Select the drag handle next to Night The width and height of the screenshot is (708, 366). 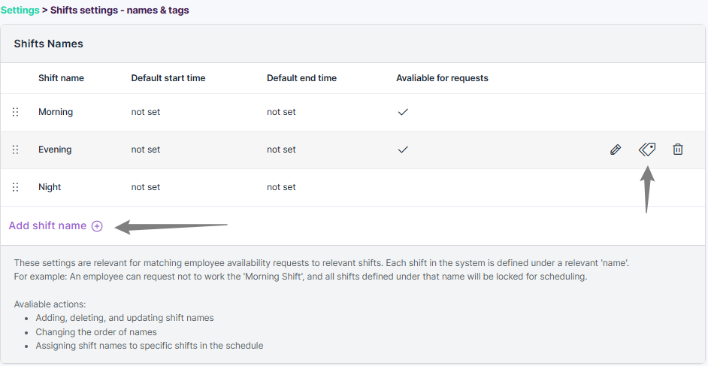15,187
